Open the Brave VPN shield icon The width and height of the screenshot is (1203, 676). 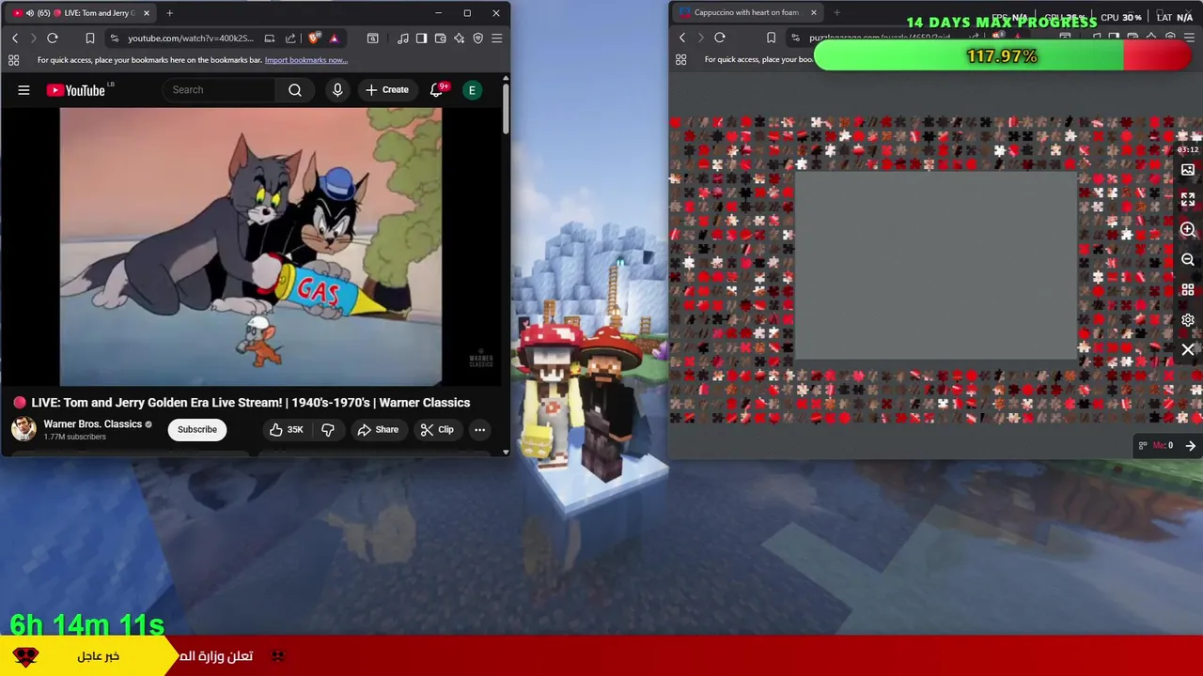pos(477,38)
